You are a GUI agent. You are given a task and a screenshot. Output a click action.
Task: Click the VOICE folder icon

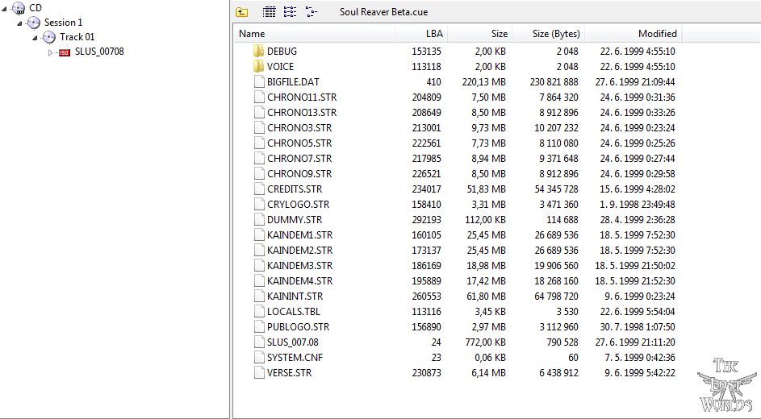click(x=259, y=66)
